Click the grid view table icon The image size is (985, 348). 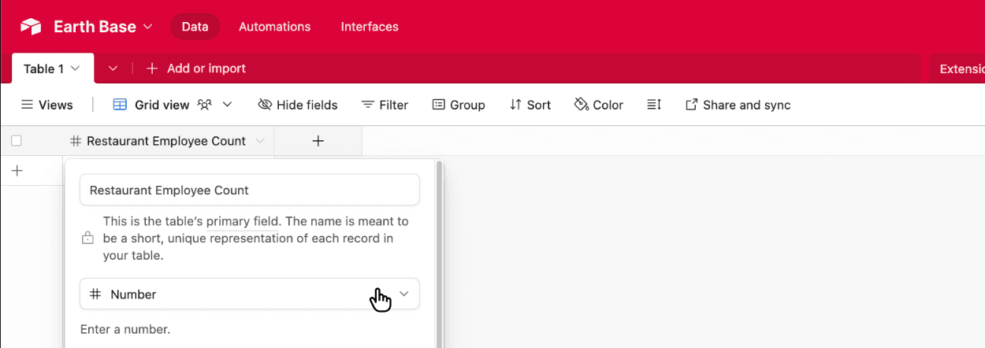coord(120,105)
